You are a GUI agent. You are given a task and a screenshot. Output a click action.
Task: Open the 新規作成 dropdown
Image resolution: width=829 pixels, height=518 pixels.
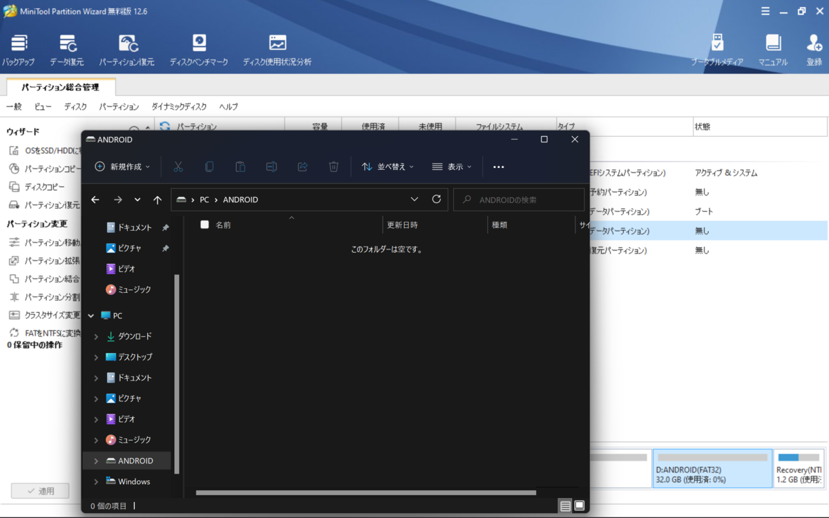(122, 166)
